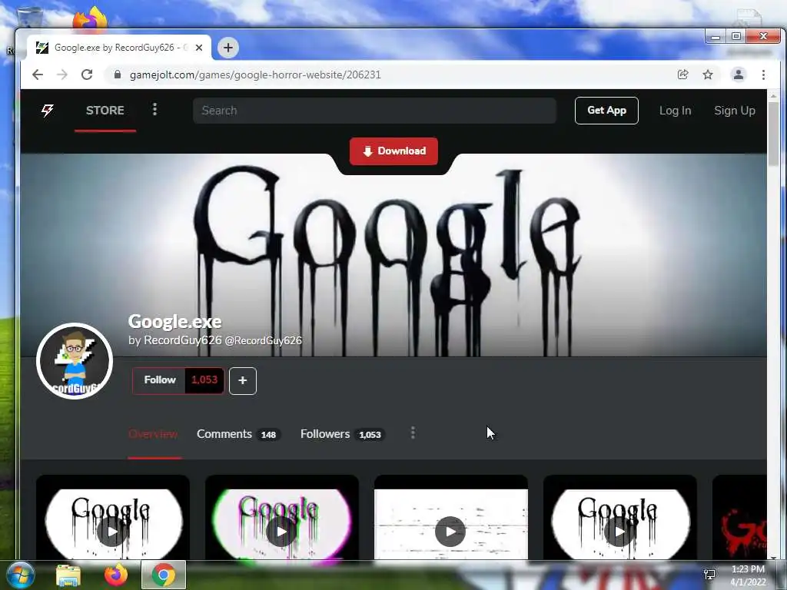Click the scrollbar down arrow

(773, 556)
